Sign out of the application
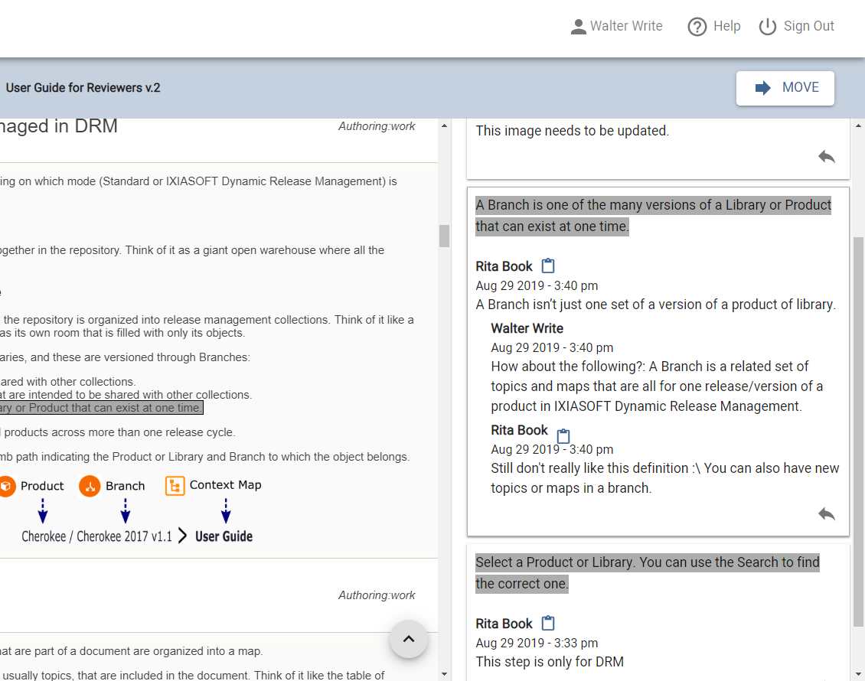The height and width of the screenshot is (681, 865). tap(796, 26)
